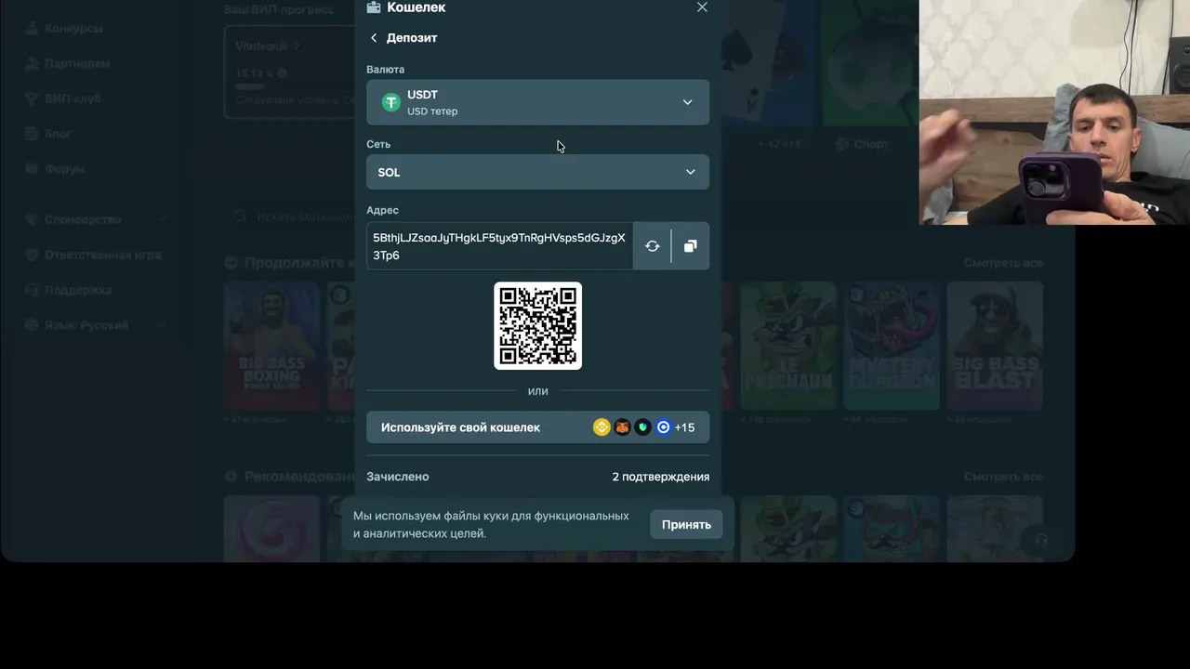Regenerate the deposit address with the refresh icon

click(x=652, y=246)
